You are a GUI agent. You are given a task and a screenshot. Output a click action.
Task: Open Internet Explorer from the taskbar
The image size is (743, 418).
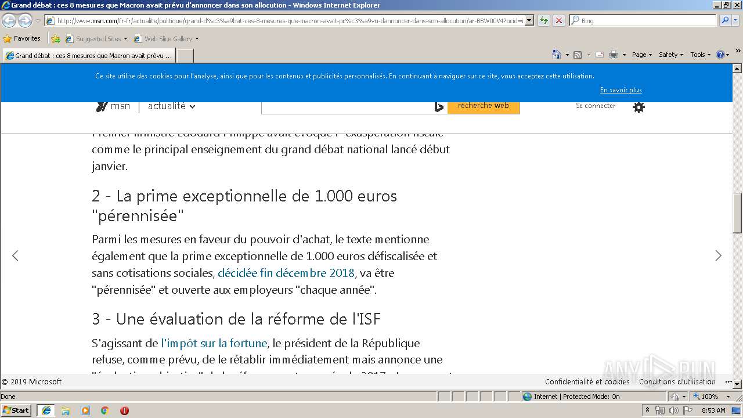46,410
